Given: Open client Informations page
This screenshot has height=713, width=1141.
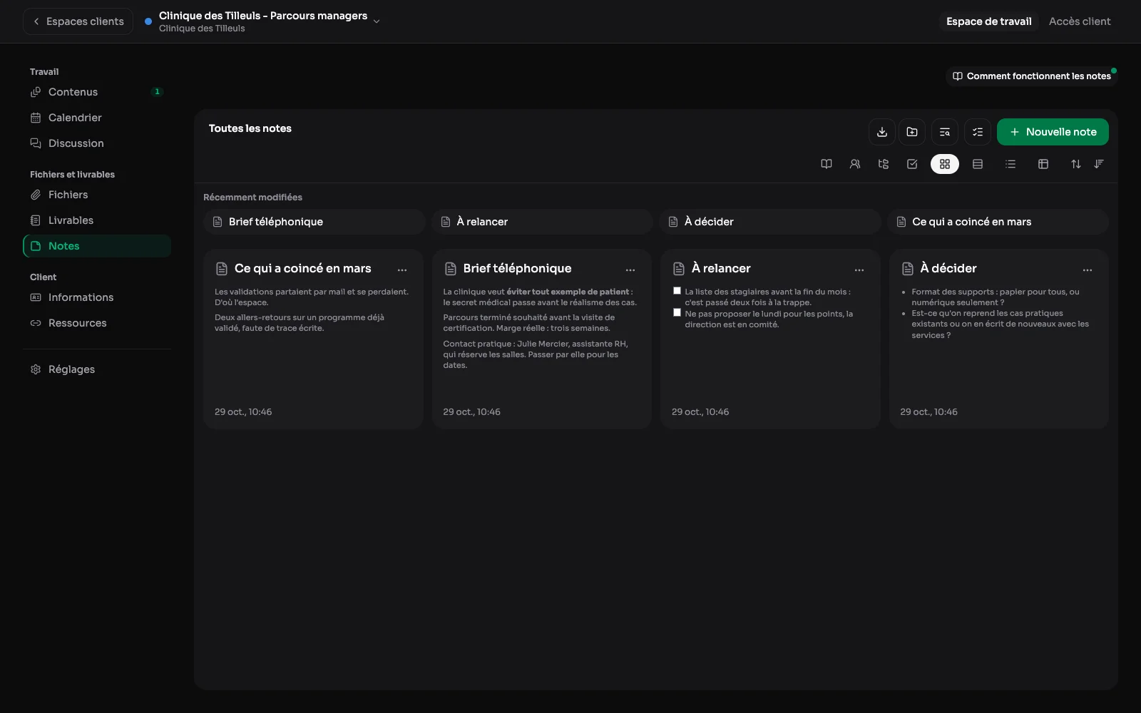Looking at the screenshot, I should [x=97, y=297].
